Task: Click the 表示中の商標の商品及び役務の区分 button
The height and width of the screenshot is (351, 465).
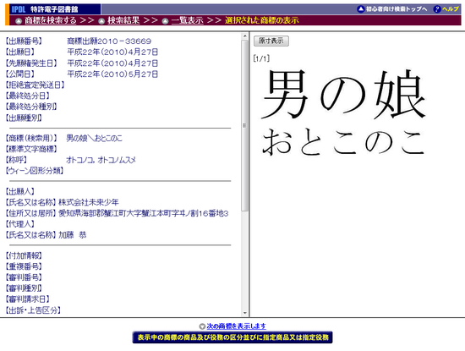Action: click(x=232, y=337)
